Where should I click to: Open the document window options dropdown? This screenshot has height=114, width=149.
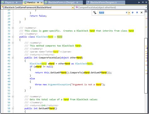point(146,2)
